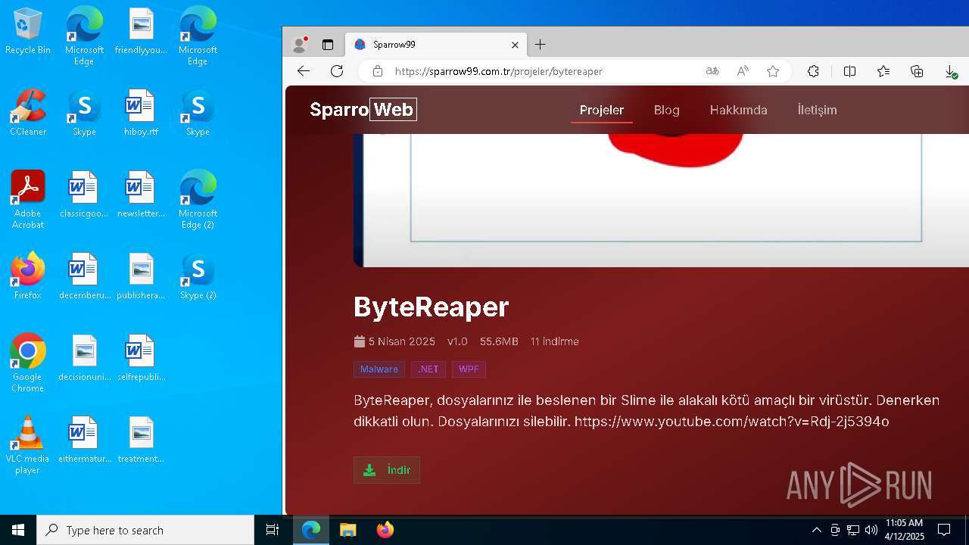Click the taskbar search box
The height and width of the screenshot is (545, 969).
(145, 530)
